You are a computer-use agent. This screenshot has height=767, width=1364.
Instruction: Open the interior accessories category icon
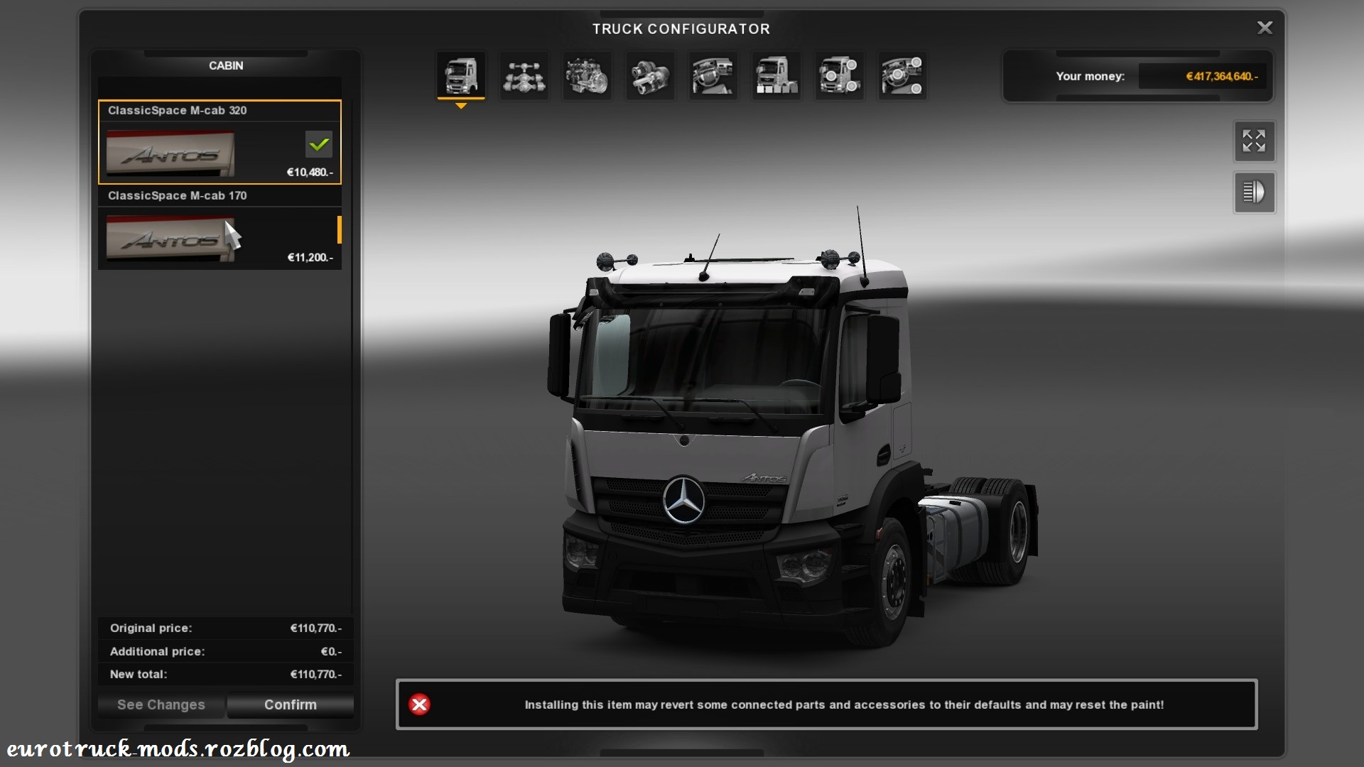point(902,75)
